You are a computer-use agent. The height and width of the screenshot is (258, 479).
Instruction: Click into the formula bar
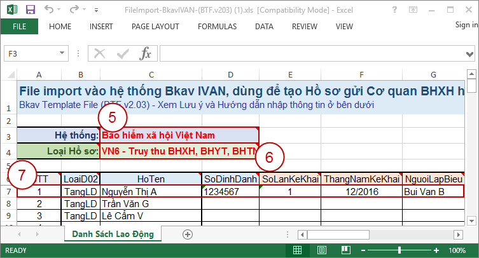pyautogui.click(x=312, y=54)
